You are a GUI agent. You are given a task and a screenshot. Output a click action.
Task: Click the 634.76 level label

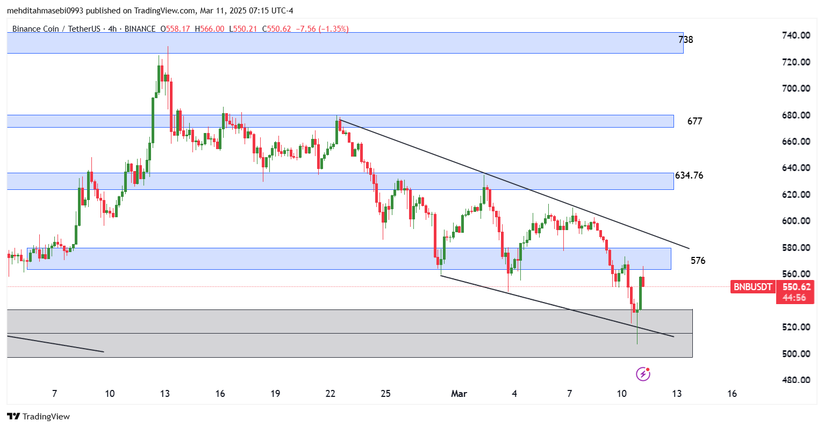pos(689,175)
